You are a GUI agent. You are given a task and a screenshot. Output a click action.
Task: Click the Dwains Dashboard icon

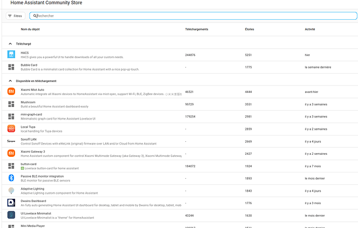coord(11,203)
